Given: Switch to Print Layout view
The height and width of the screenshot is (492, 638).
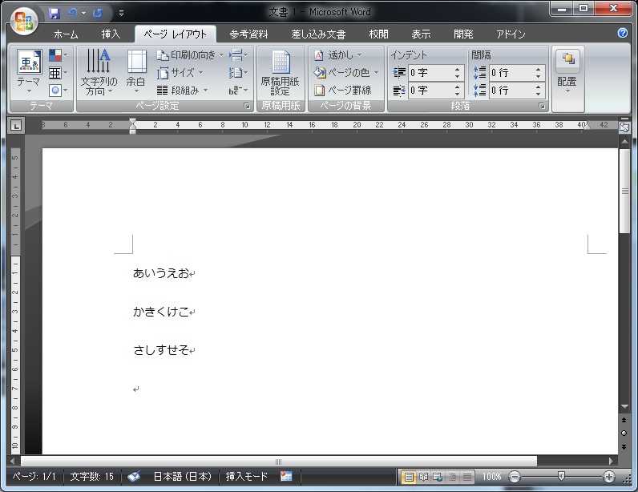Looking at the screenshot, I should [409, 477].
